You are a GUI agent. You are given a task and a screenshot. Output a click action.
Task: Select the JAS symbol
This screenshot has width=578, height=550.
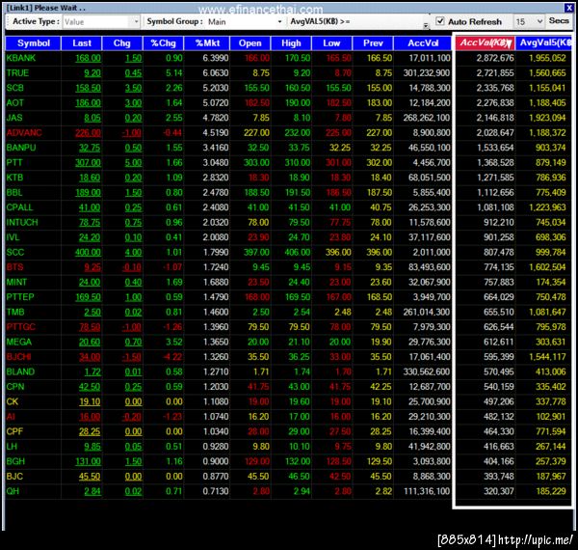14,118
